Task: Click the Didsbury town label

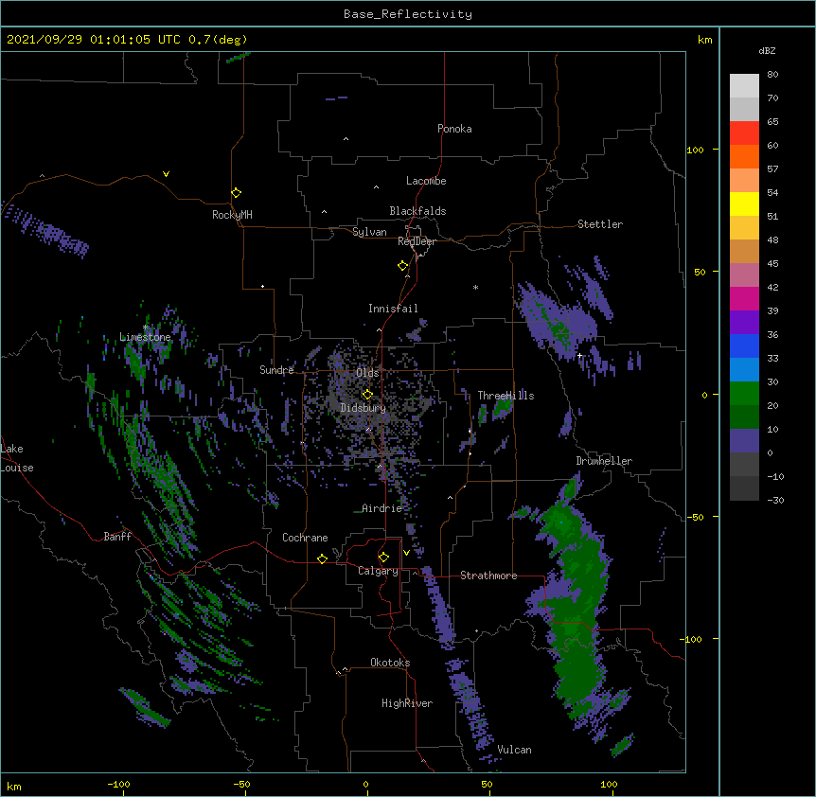Action: (364, 408)
